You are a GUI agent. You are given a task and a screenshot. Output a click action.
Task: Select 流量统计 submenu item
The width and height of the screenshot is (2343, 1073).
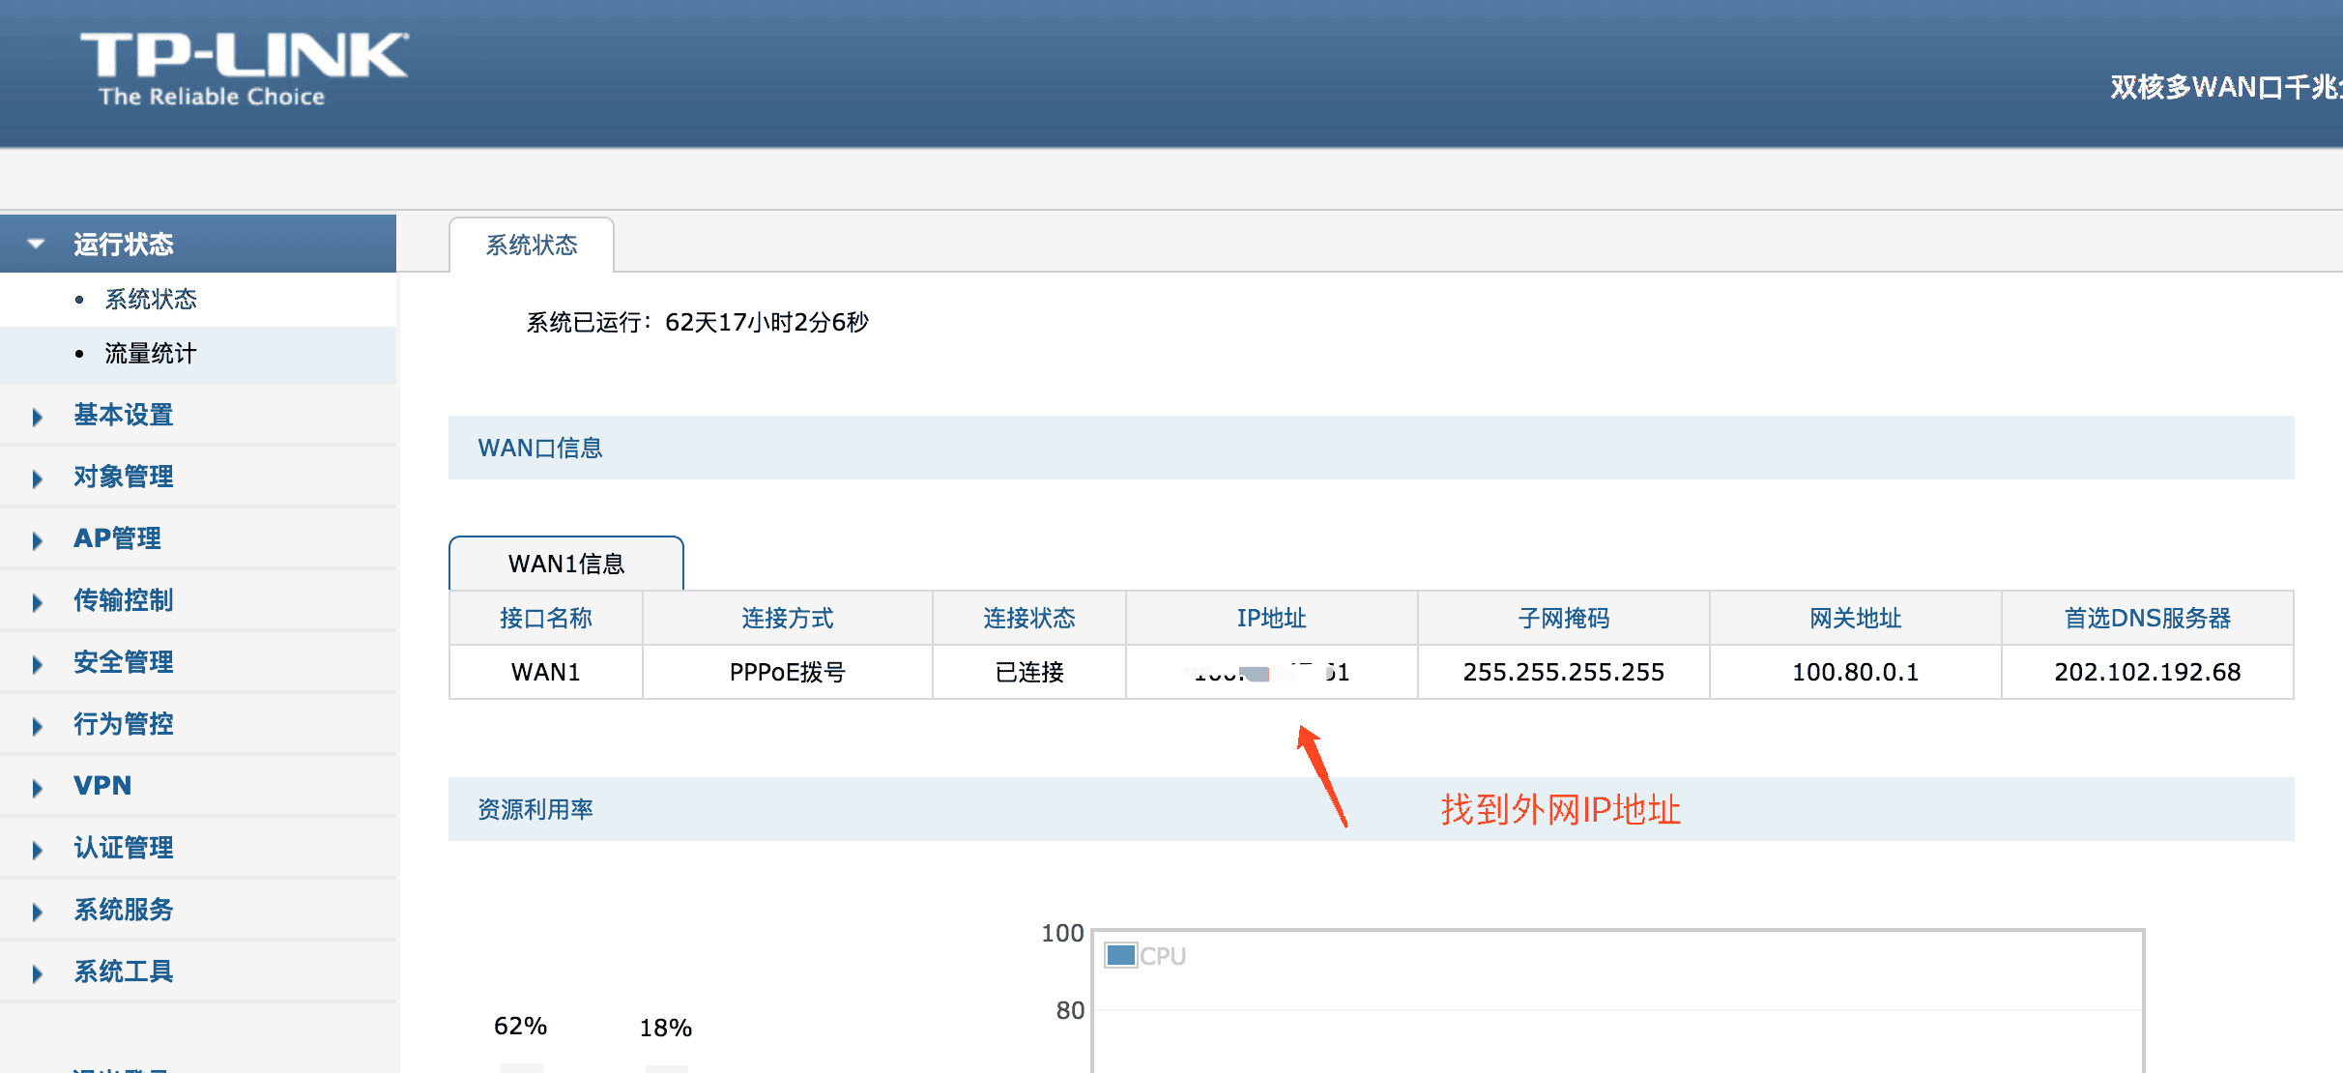click(151, 354)
